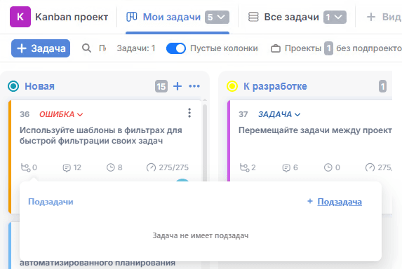Expand the ЗАДАЧА type dropdown
The width and height of the screenshot is (402, 269).
(279, 114)
